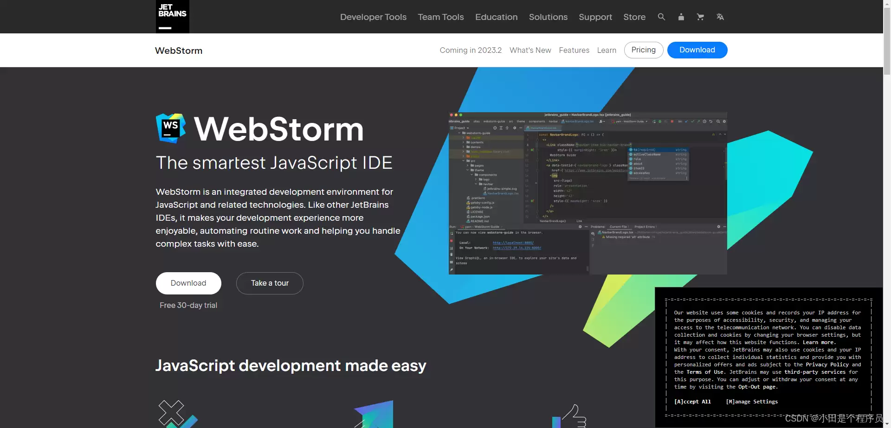The width and height of the screenshot is (891, 428).
Task: Click the WebStorm IDE screenshot image
Action: [x=588, y=193]
